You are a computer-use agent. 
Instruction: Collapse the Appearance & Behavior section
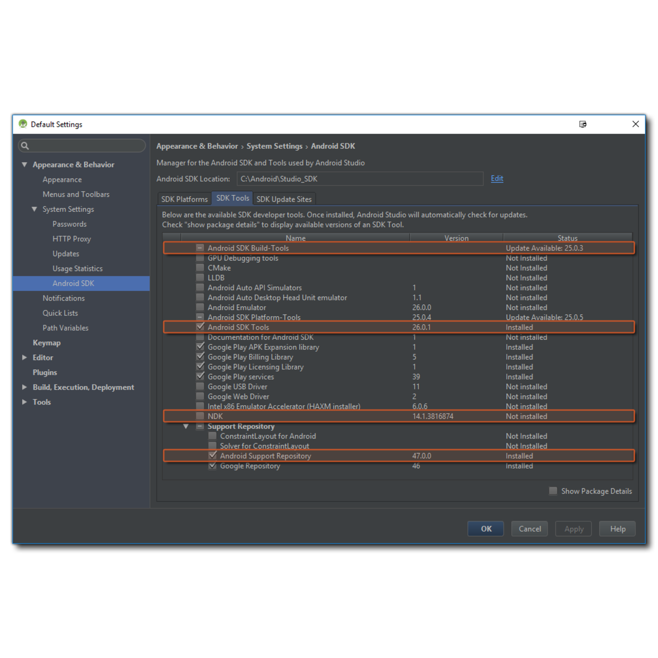tap(24, 164)
